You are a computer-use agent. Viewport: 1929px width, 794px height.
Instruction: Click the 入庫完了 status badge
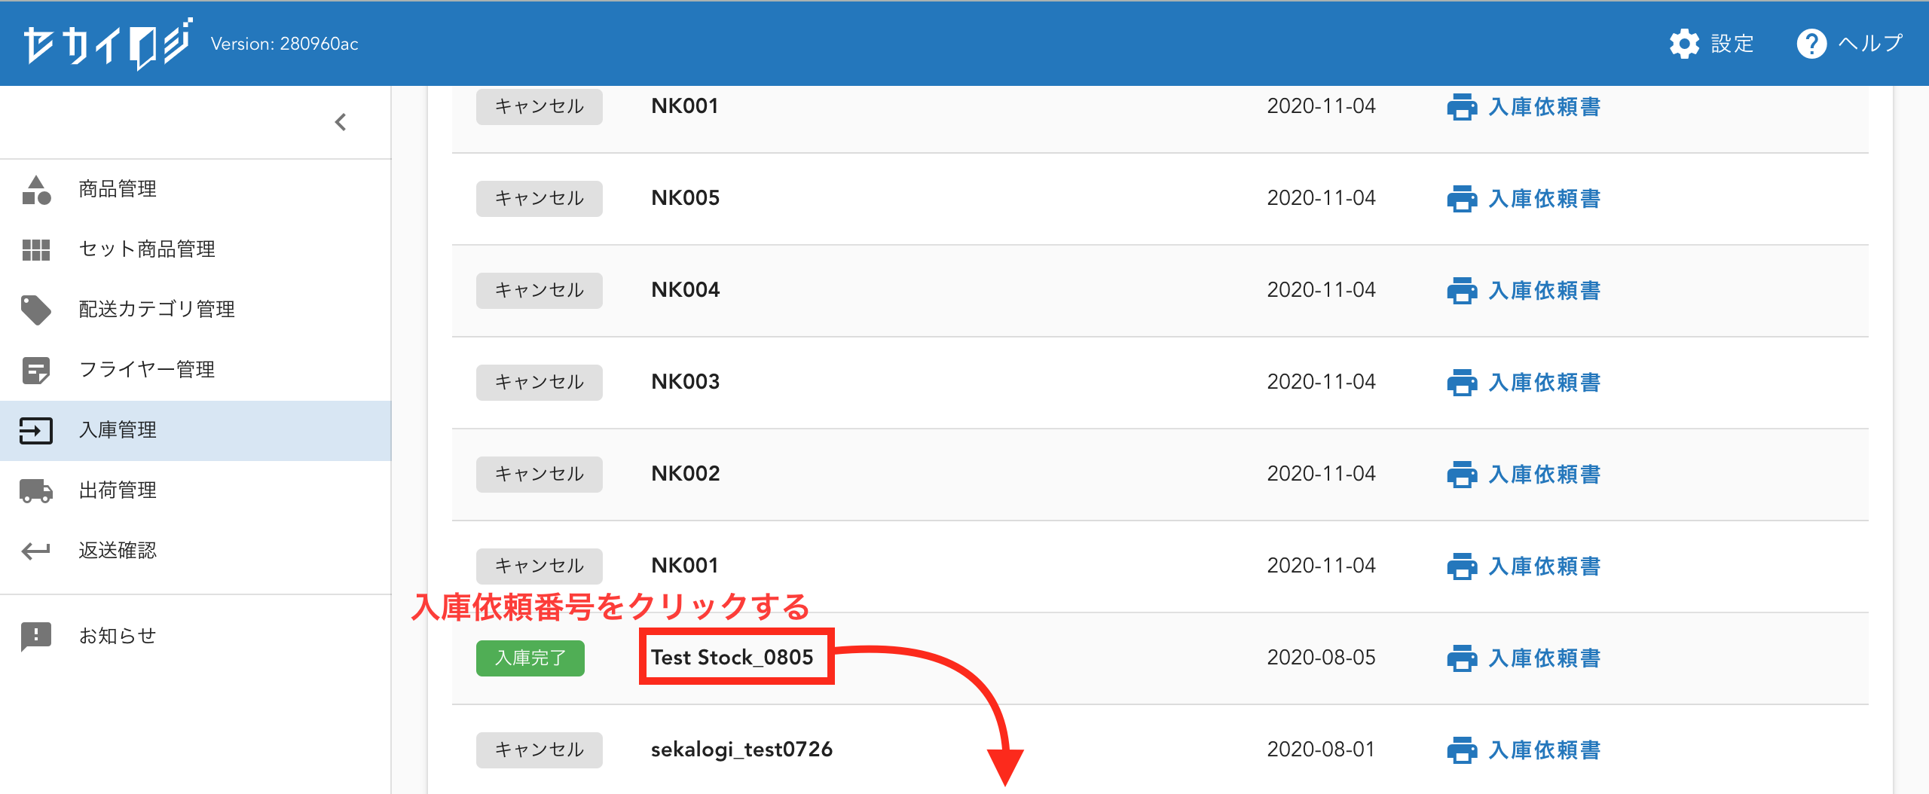coord(530,658)
